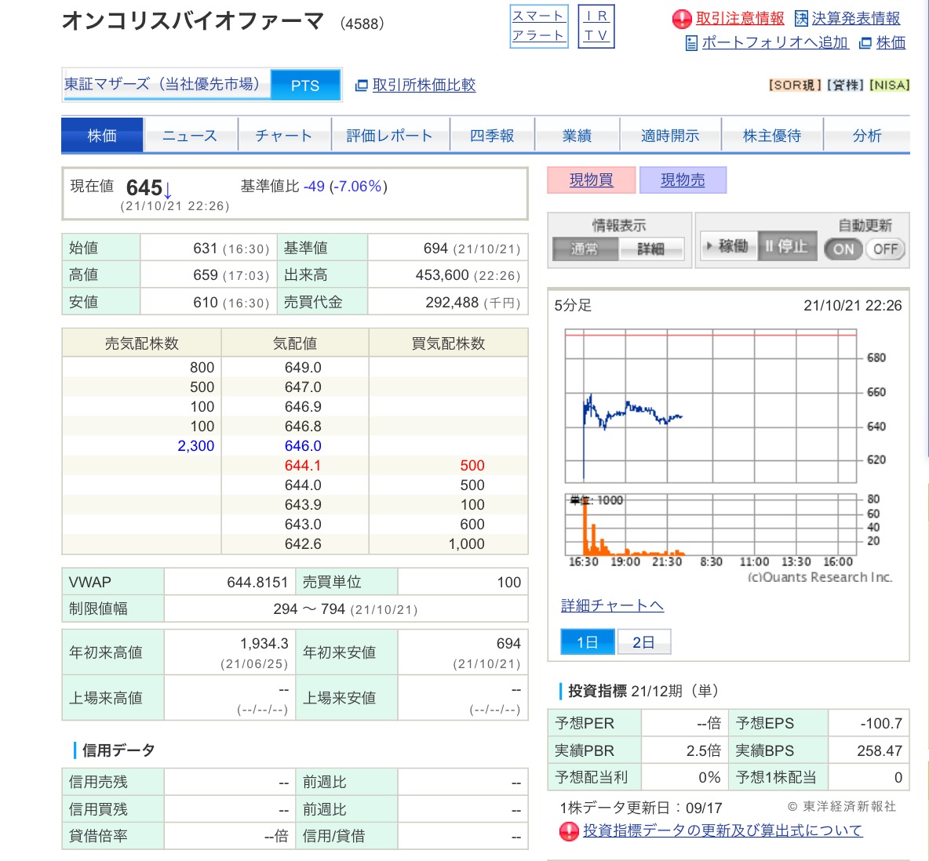929x861 pixels.
Task: Open the 株価 link at top right
Action: tap(891, 42)
